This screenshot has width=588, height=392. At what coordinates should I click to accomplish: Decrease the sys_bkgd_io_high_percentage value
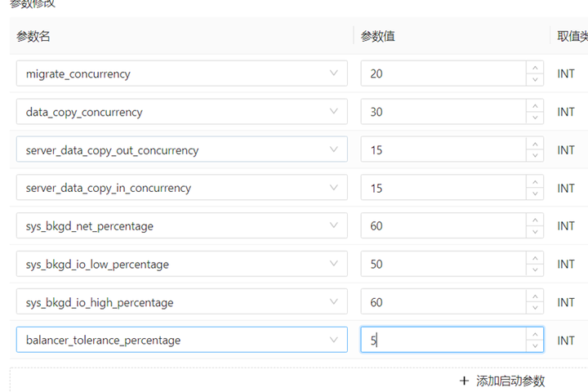(x=535, y=308)
